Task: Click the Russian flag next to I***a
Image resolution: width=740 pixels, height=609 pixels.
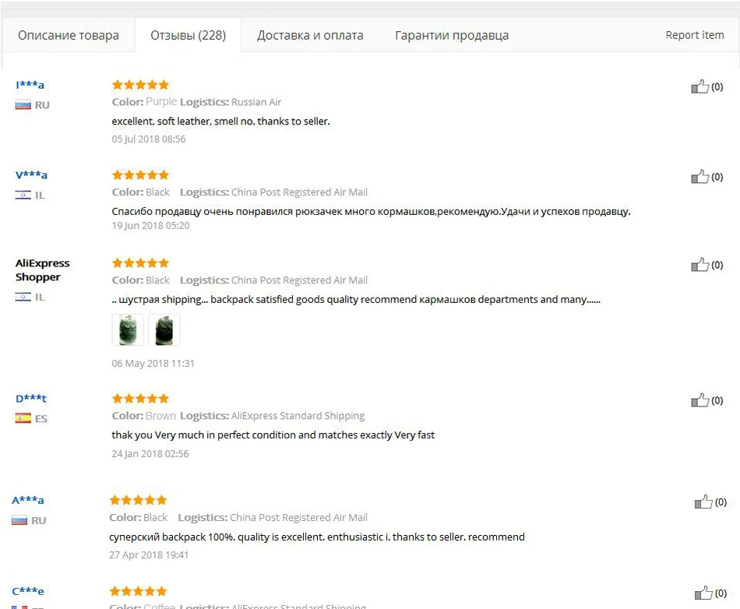Action: 23,105
